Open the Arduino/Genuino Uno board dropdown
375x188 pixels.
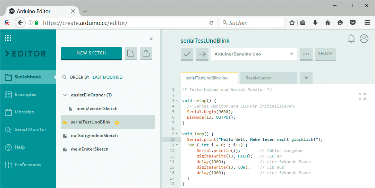pos(254,54)
